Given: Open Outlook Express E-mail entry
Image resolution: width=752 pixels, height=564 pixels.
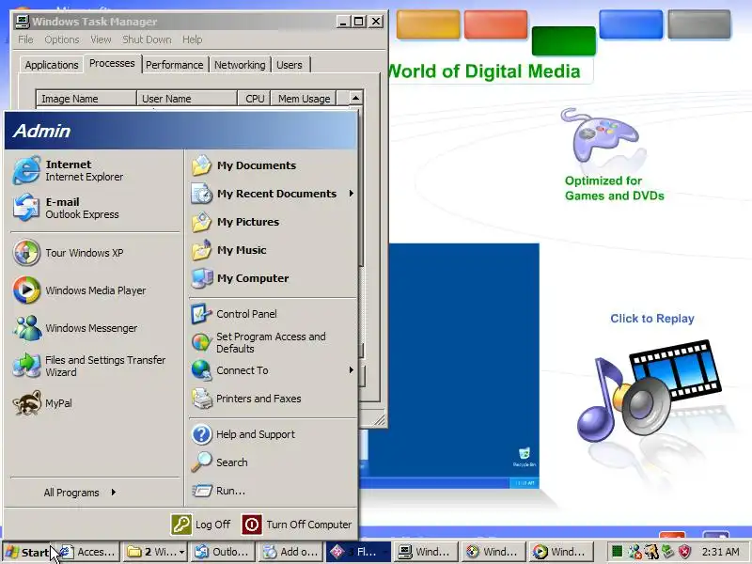Looking at the screenshot, I should tap(95, 208).
